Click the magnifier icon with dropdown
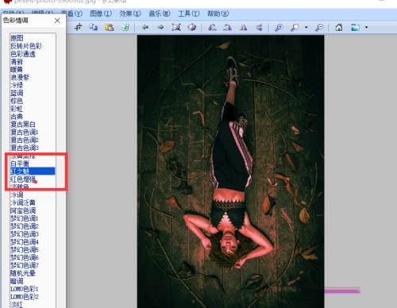Viewport: 397px width, 308px height. pyautogui.click(x=295, y=27)
